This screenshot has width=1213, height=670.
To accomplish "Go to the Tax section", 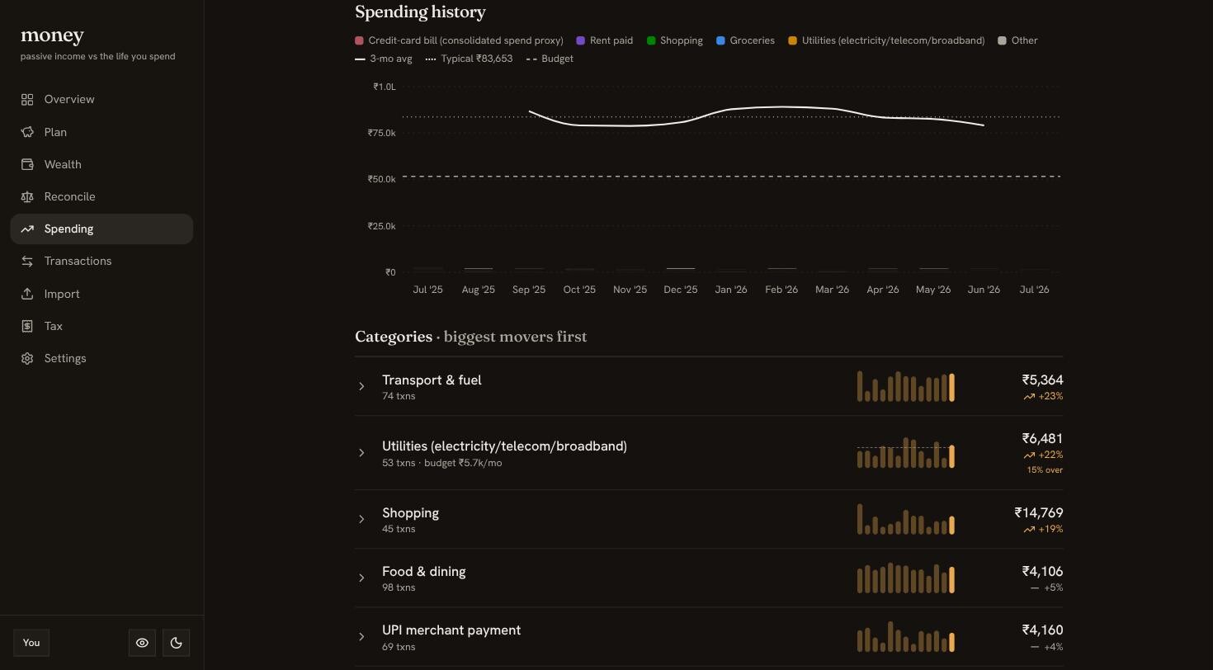I will pyautogui.click(x=101, y=326).
